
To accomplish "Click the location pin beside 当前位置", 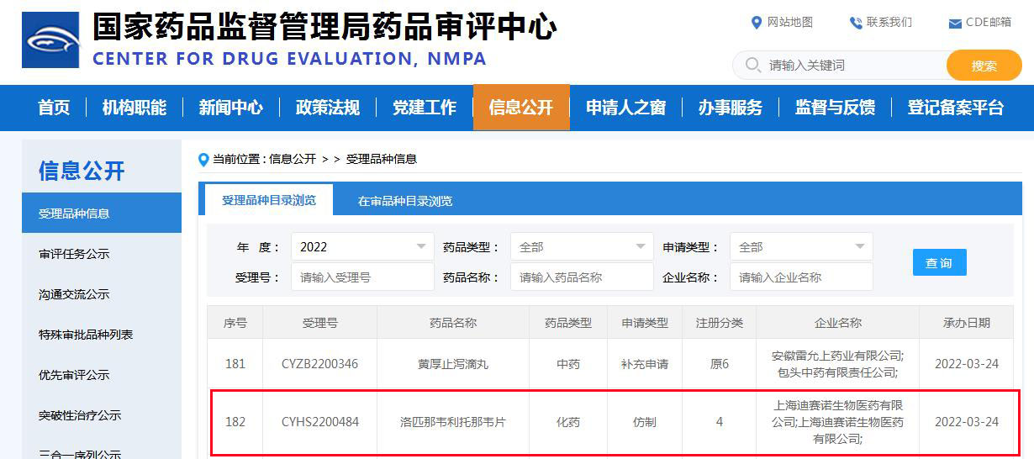I will [203, 160].
